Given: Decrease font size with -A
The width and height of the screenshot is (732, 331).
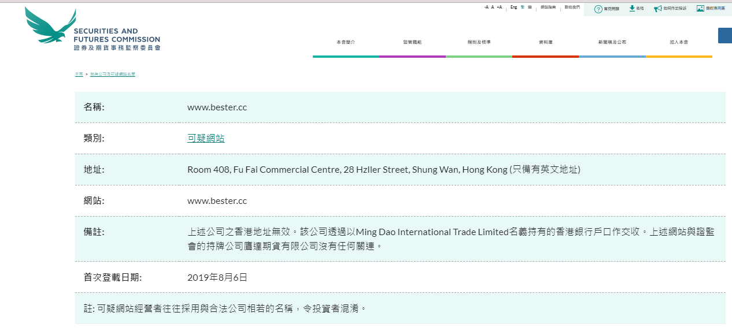Looking at the screenshot, I should click(x=486, y=8).
